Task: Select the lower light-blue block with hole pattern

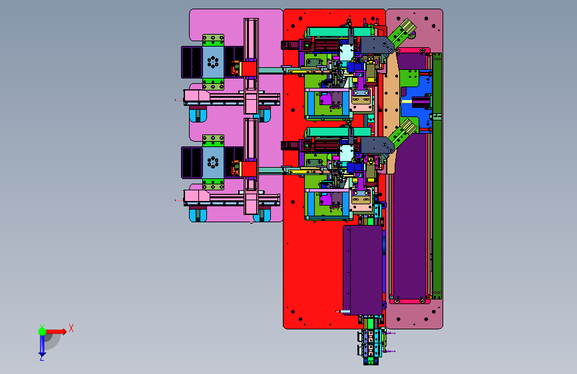Action: [x=213, y=162]
